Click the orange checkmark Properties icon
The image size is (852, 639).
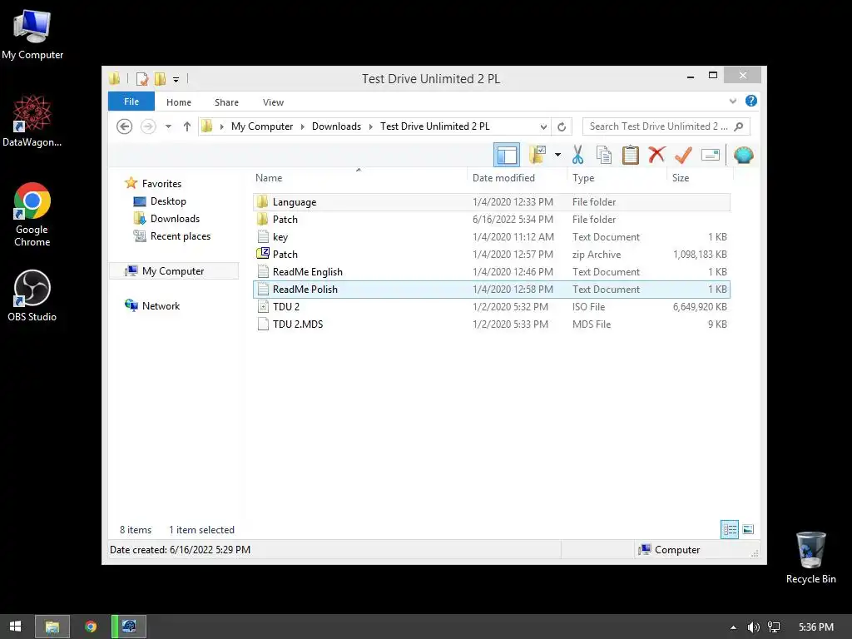click(683, 155)
